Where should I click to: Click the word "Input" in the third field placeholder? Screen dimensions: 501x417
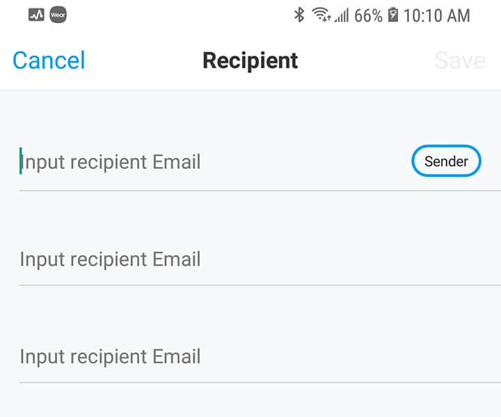(x=42, y=357)
